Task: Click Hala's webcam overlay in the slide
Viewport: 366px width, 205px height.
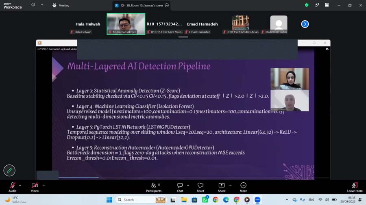Action: 290,79
